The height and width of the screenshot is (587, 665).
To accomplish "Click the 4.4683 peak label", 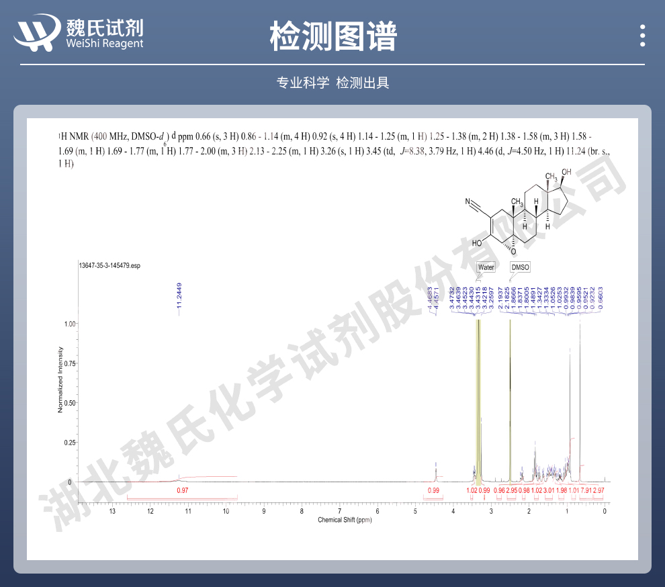I will pyautogui.click(x=430, y=298).
